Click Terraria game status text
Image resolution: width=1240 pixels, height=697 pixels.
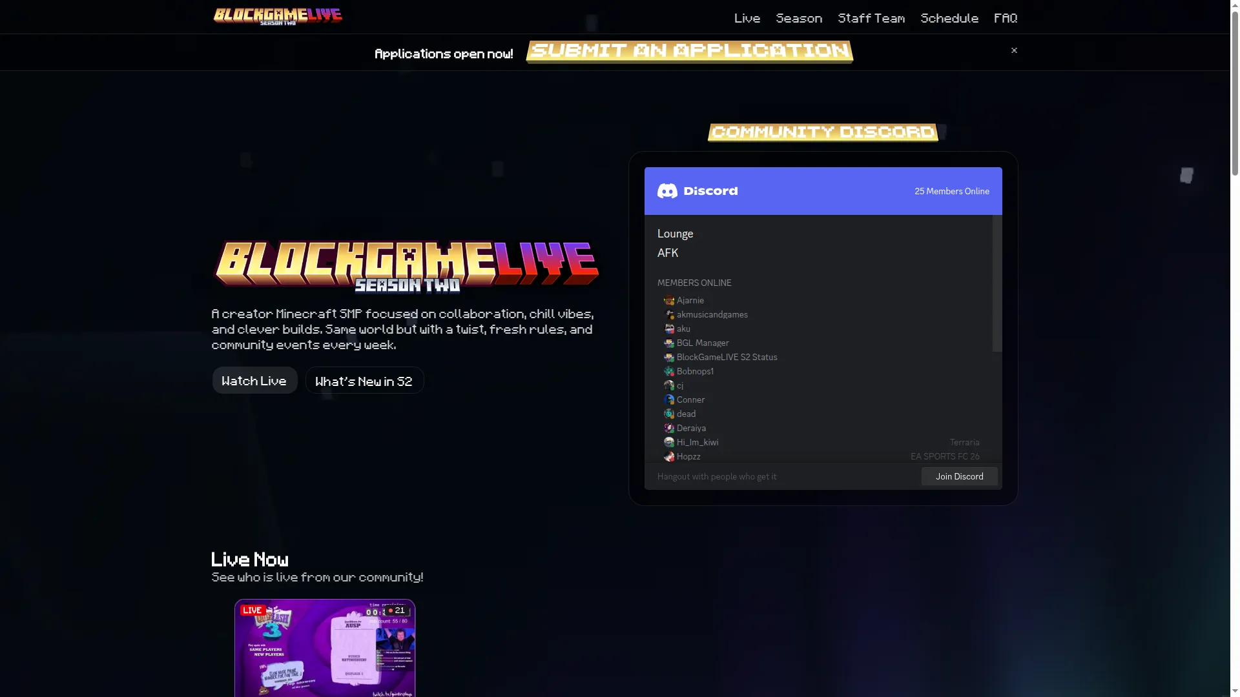coord(964,442)
